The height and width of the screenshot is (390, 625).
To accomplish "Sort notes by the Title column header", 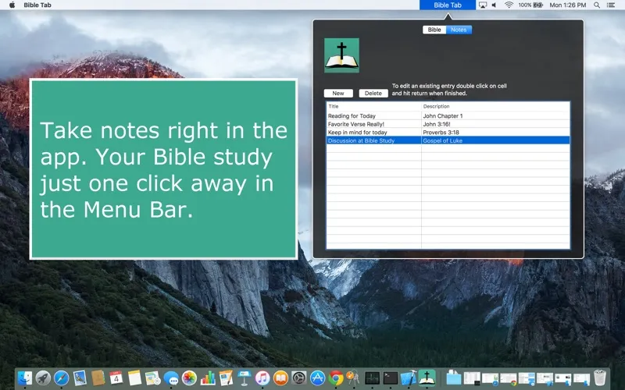I will coord(373,106).
